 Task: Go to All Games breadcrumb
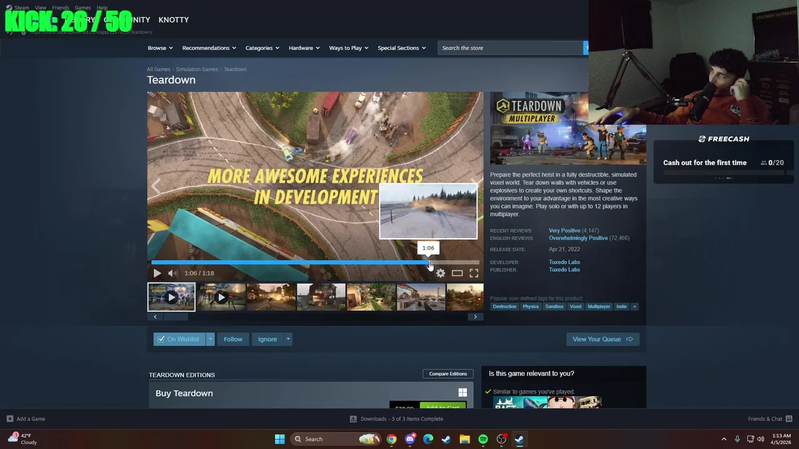159,69
